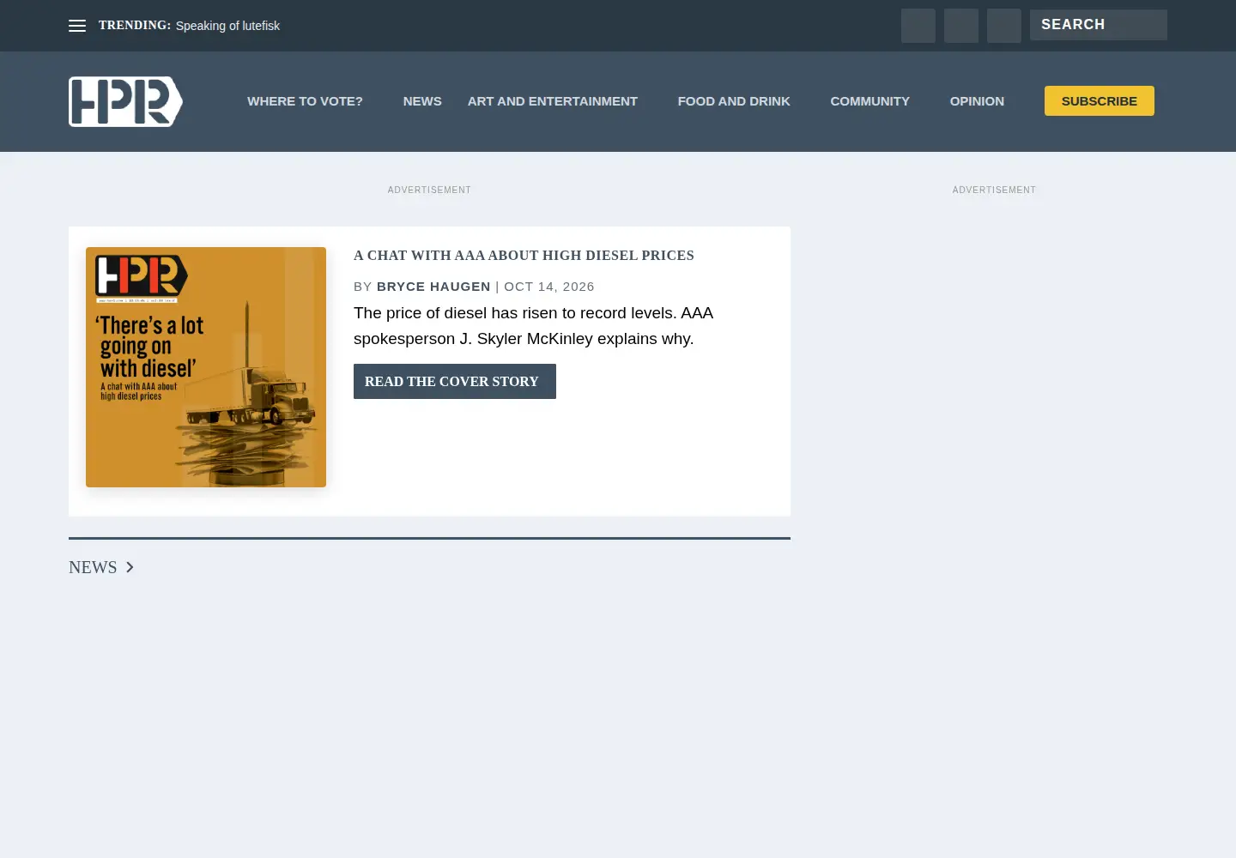Select the Art and Entertainment menu item
The height and width of the screenshot is (858, 1236).
pos(553,101)
